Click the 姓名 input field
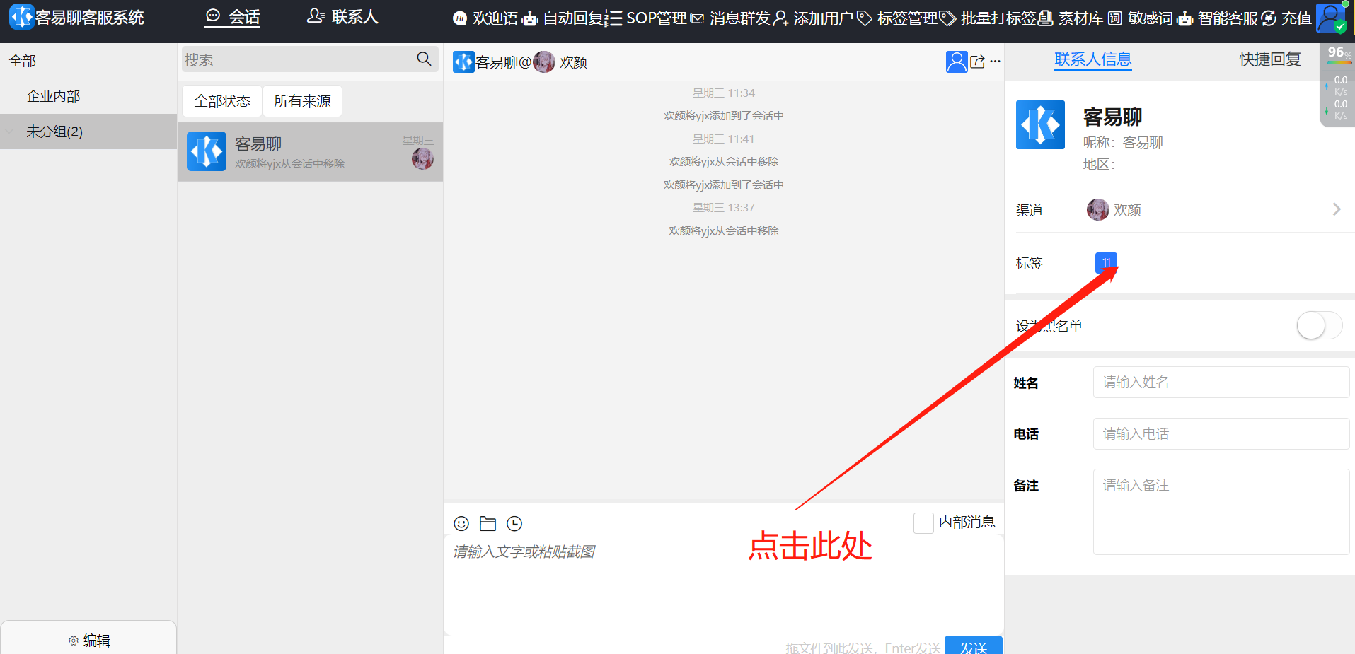This screenshot has width=1355, height=654. pos(1221,382)
